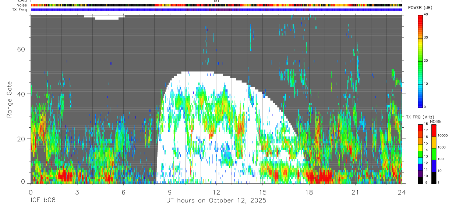Click the yellow 14–15 MHz TX frequency swatch
452x208 pixels.
click(420, 147)
